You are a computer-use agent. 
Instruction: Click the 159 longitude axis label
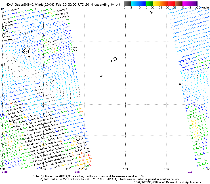point(126,169)
